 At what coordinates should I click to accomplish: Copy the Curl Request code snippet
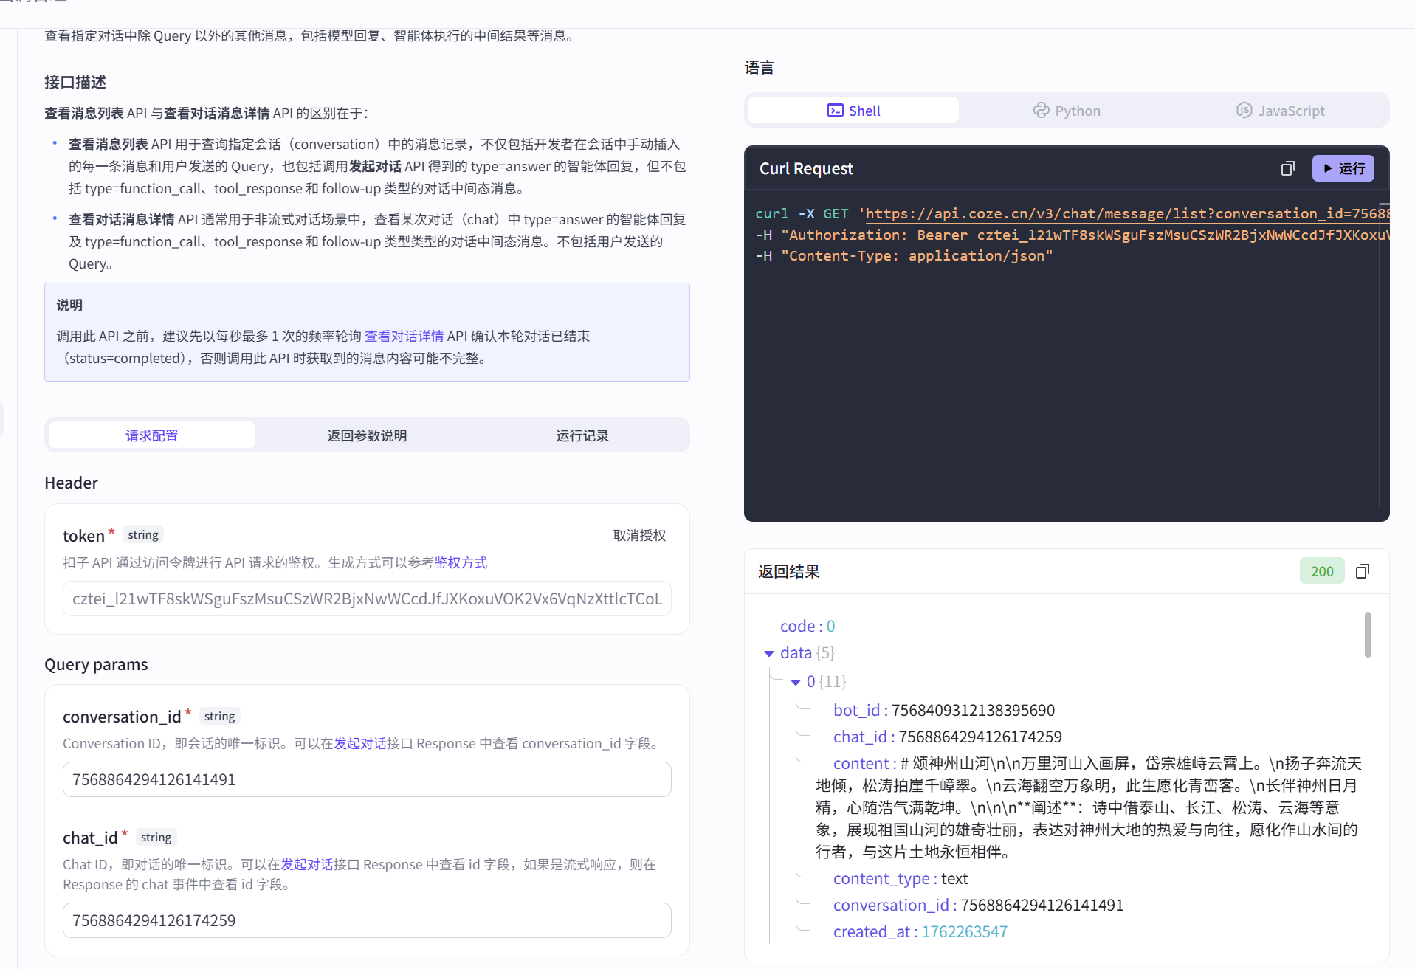pyautogui.click(x=1288, y=168)
